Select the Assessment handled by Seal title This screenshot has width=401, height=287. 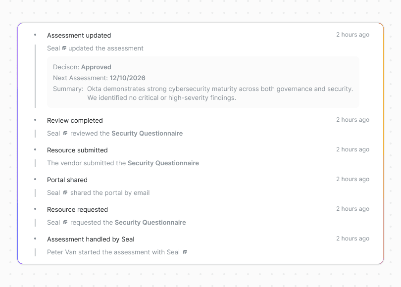point(91,239)
